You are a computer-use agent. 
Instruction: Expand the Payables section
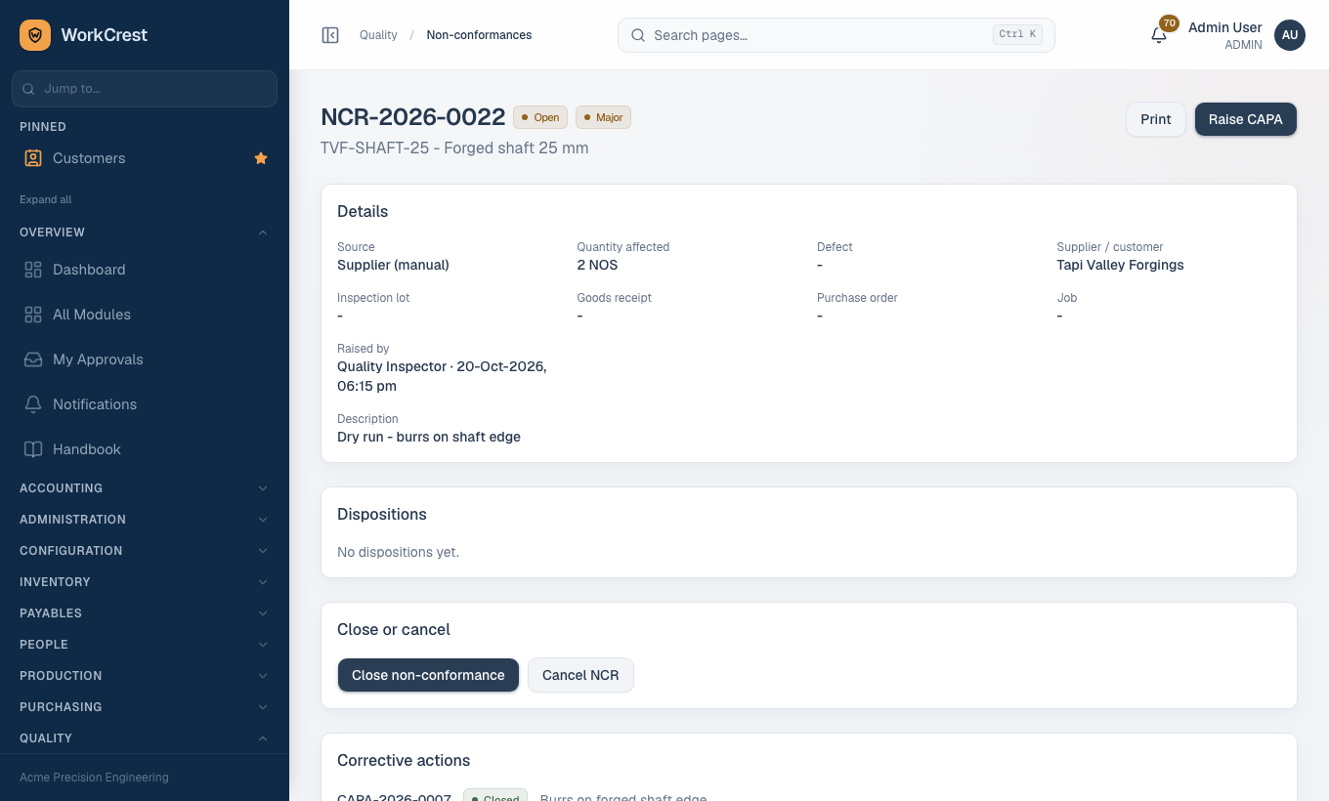pyautogui.click(x=145, y=613)
